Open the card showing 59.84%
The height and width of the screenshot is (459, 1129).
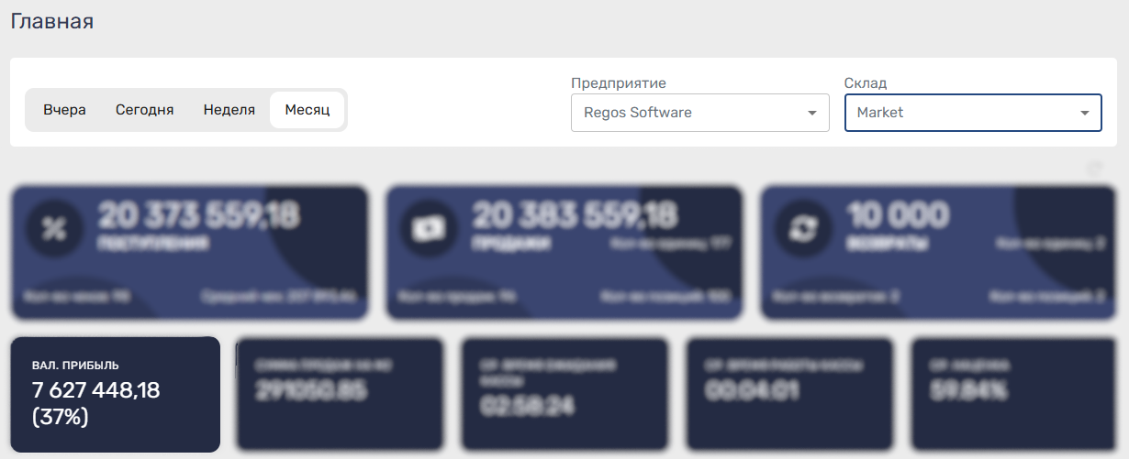1014,394
